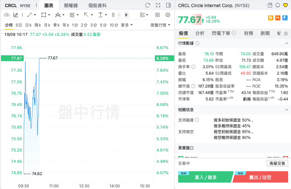
Task: Select the 季k timeframe
Action: [x=56, y=25]
